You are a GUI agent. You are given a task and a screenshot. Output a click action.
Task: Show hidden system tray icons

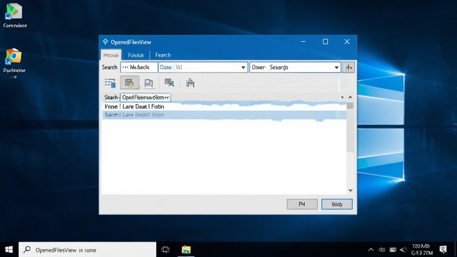371,250
